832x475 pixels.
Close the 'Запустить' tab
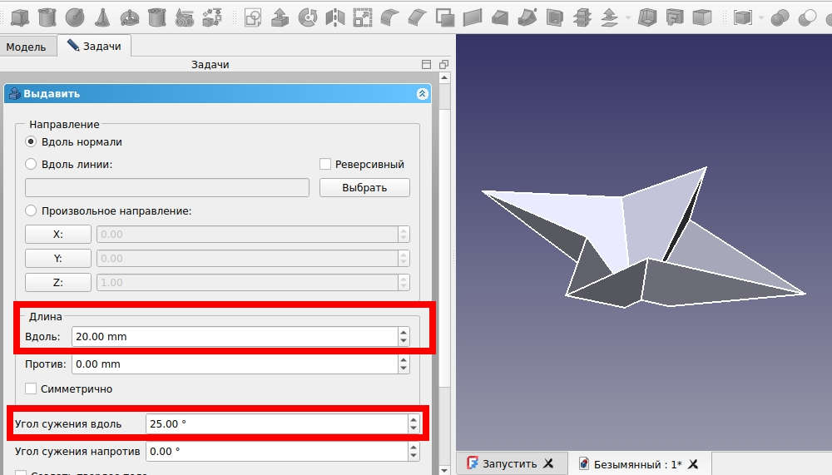pyautogui.click(x=548, y=463)
